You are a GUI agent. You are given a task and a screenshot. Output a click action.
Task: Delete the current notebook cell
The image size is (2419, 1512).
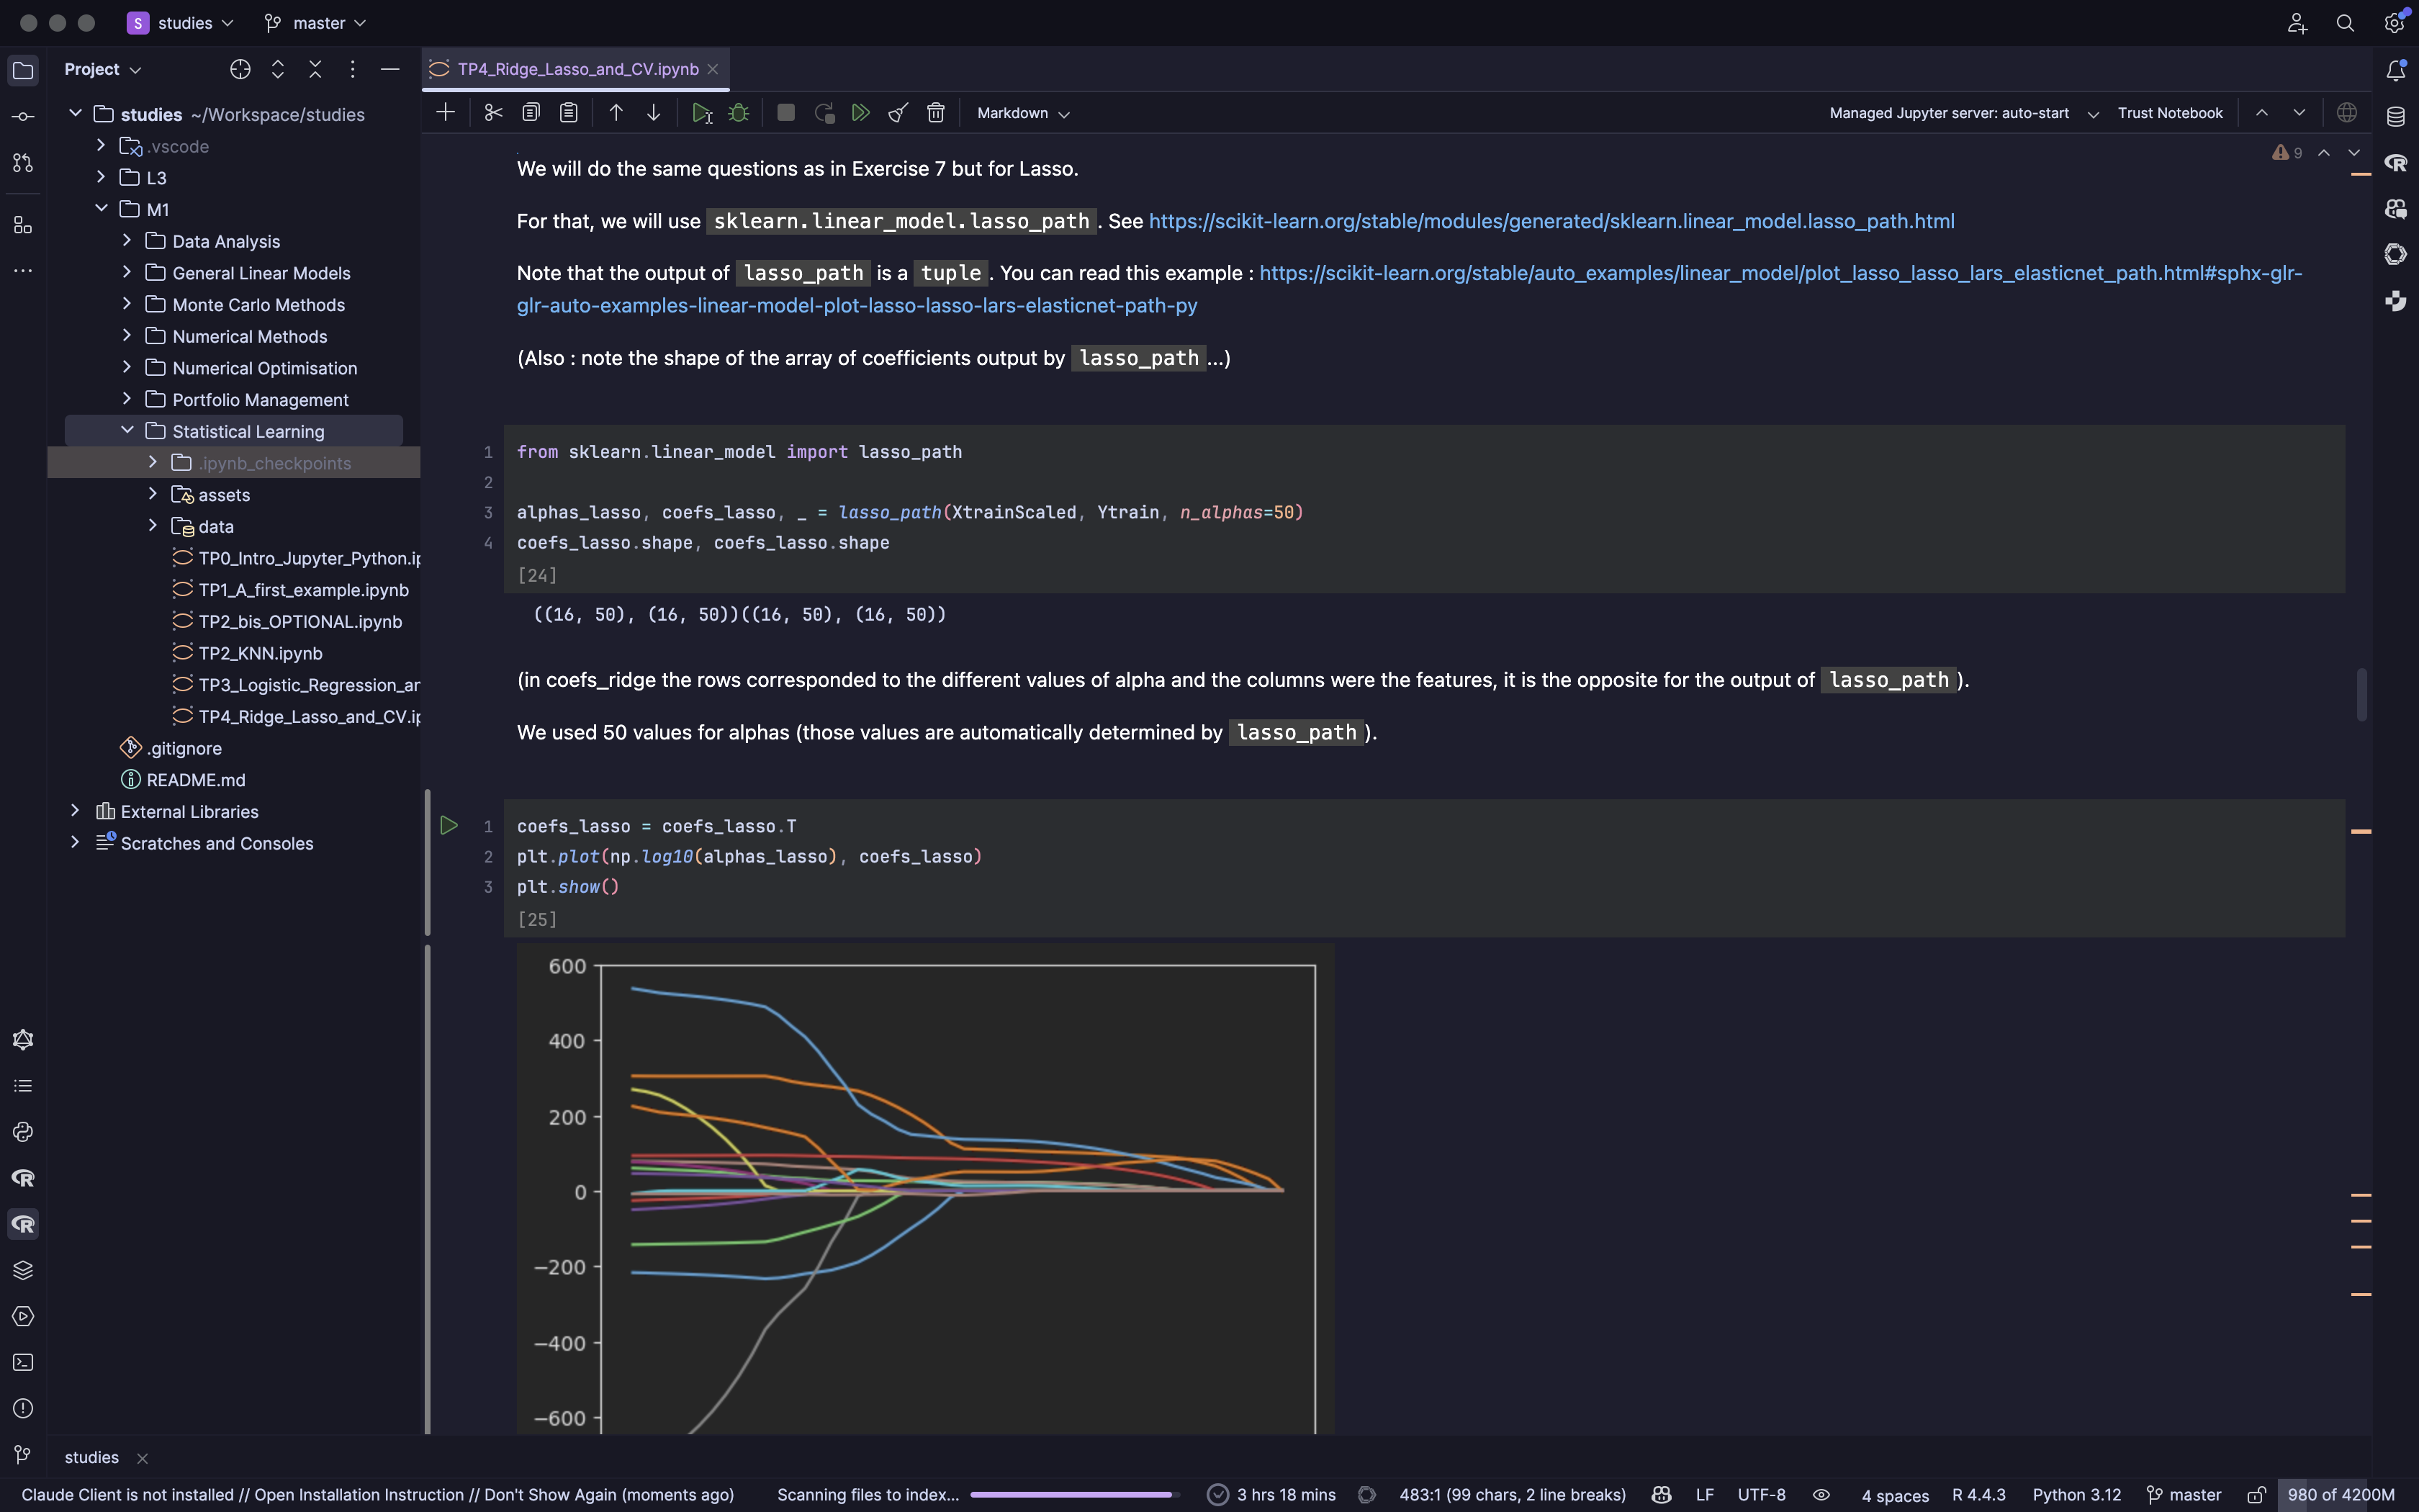pyautogui.click(x=936, y=113)
